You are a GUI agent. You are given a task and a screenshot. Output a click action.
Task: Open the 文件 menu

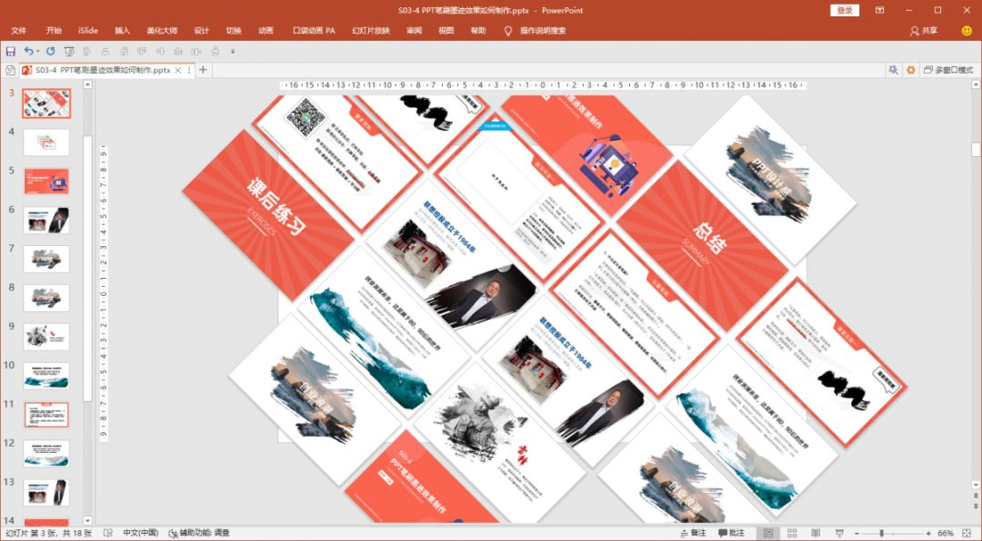point(19,31)
